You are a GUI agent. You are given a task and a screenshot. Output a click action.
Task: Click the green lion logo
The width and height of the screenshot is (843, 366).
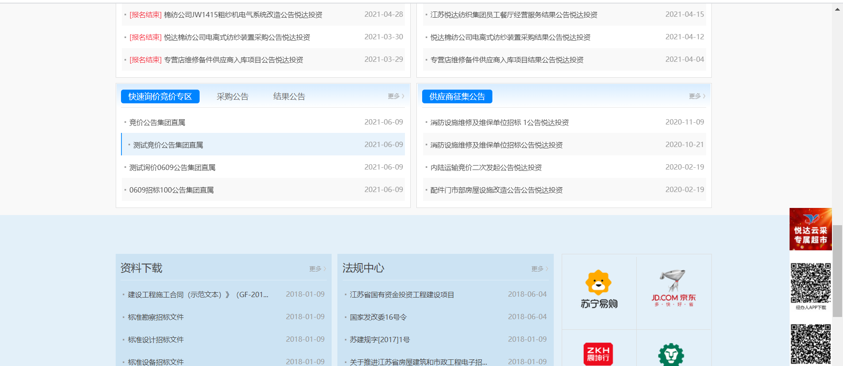(x=671, y=354)
